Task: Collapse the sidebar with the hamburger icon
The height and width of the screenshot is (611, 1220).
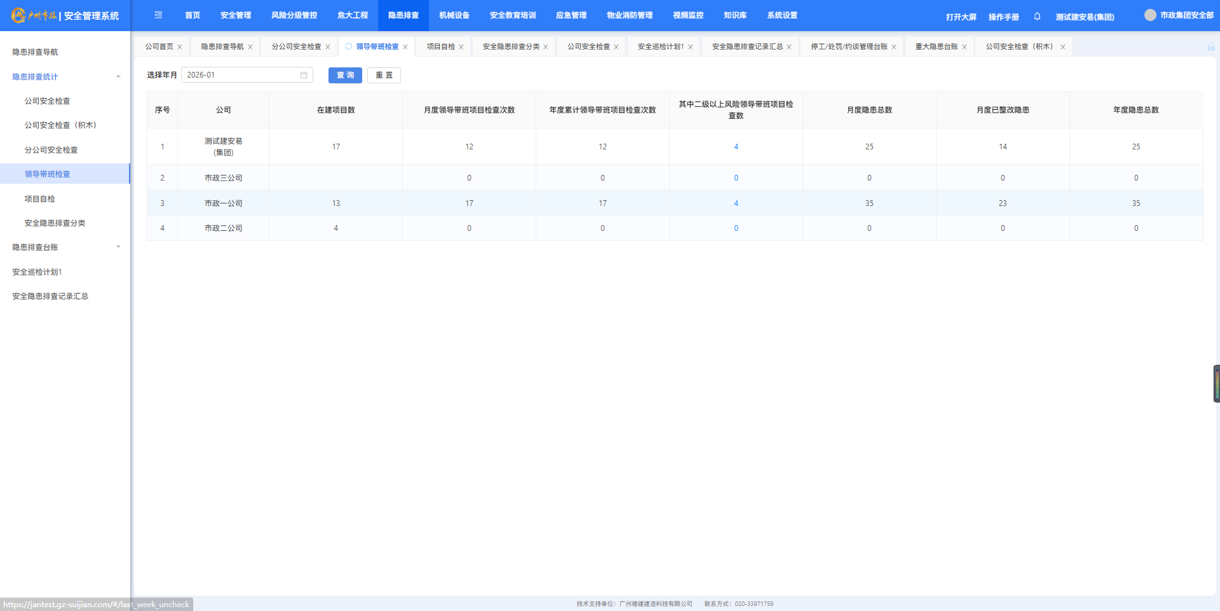Action: click(x=158, y=15)
